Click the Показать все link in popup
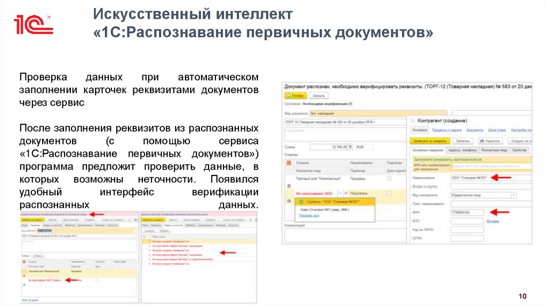Viewport: 546px width, 306px height. (309, 215)
